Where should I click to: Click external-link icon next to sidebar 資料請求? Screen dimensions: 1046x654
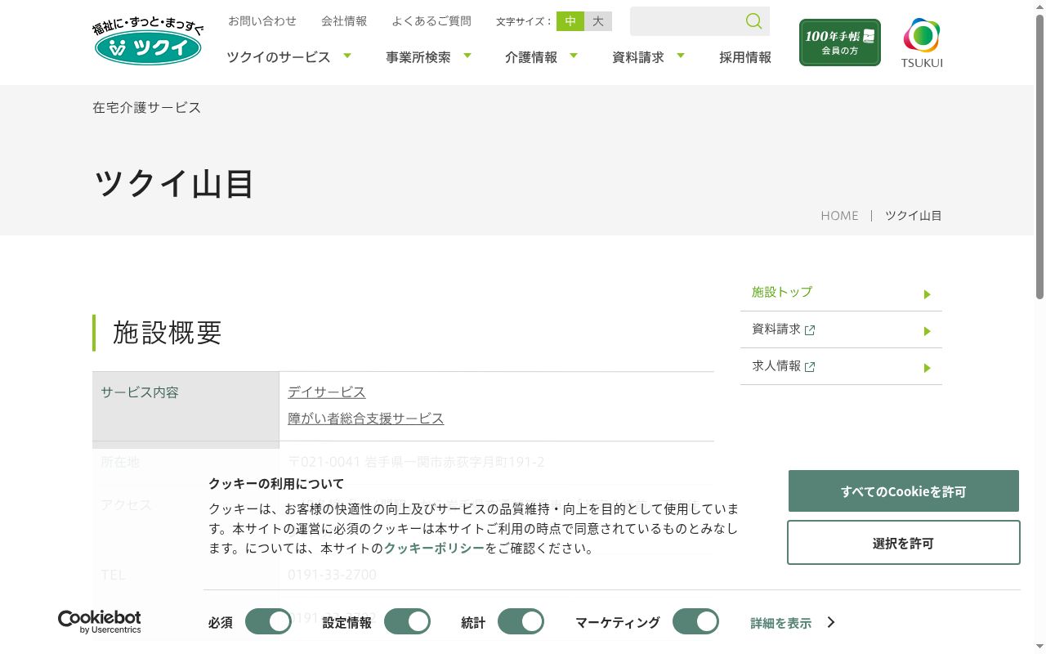tap(810, 330)
